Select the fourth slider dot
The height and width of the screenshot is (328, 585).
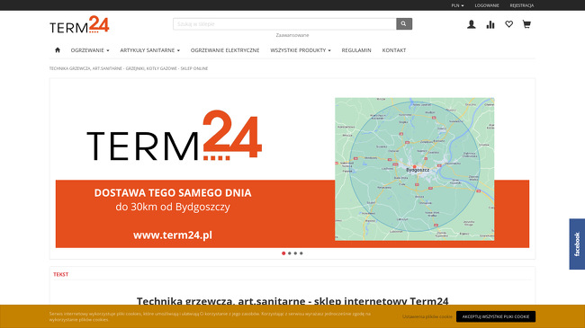pyautogui.click(x=301, y=253)
